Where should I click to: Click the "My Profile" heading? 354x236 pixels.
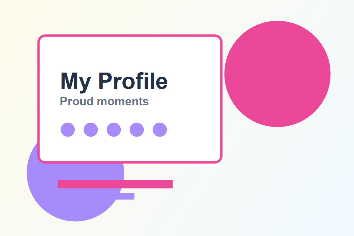pyautogui.click(x=114, y=81)
